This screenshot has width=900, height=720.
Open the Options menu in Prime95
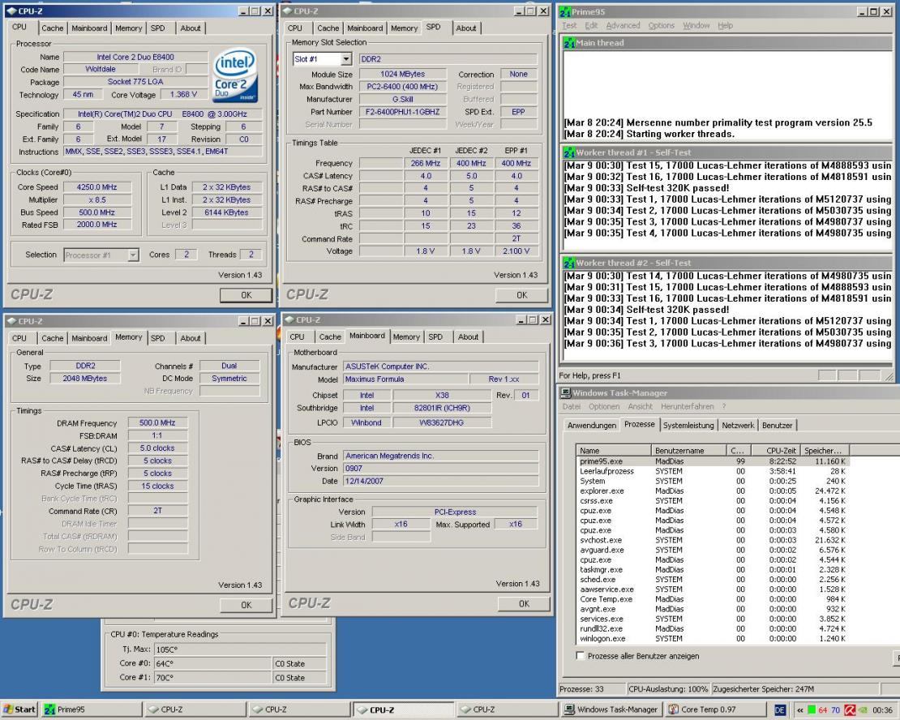662,26
